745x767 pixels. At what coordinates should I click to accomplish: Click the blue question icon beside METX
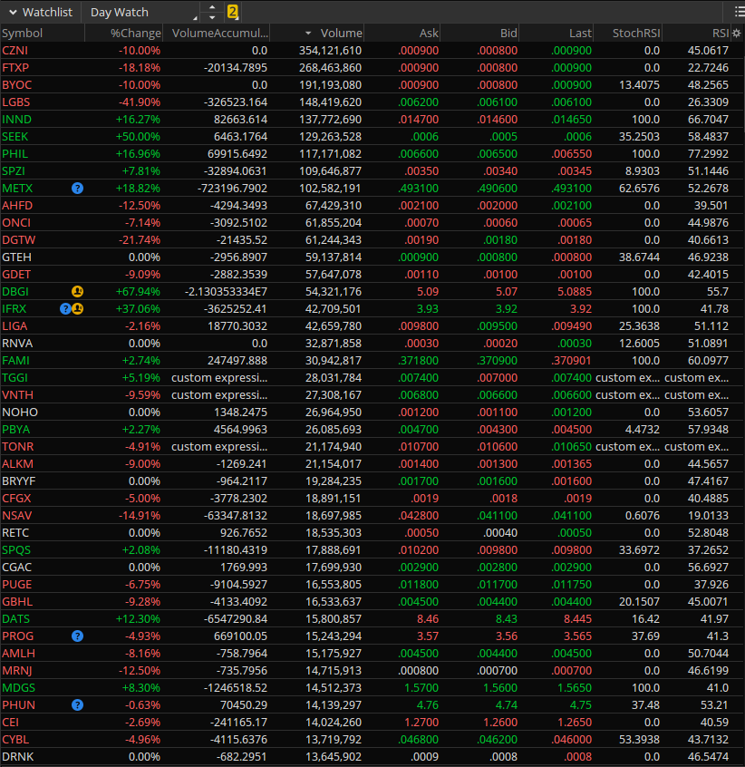(77, 189)
